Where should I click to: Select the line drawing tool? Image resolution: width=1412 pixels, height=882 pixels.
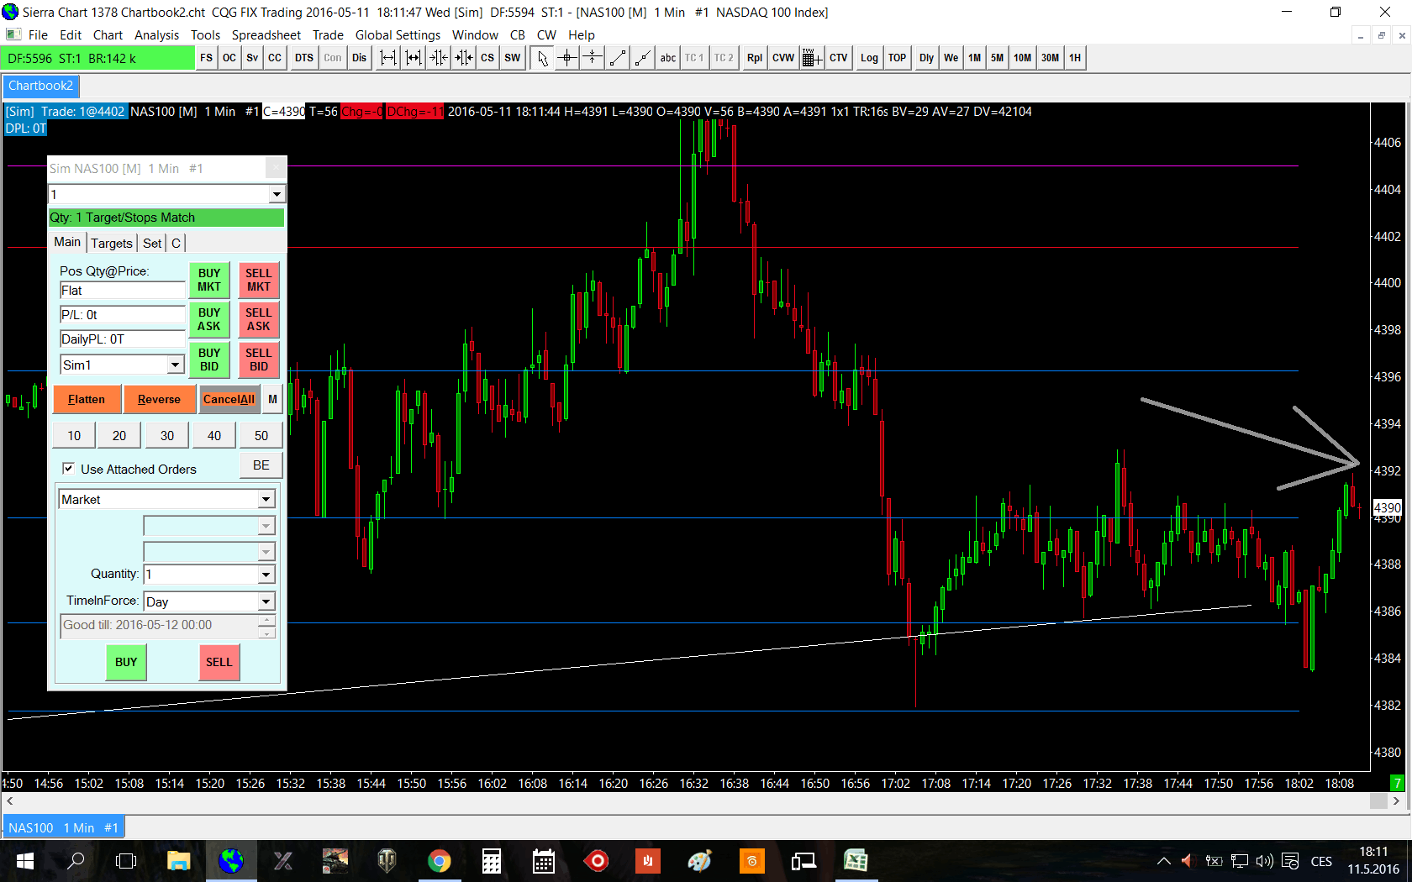(618, 58)
